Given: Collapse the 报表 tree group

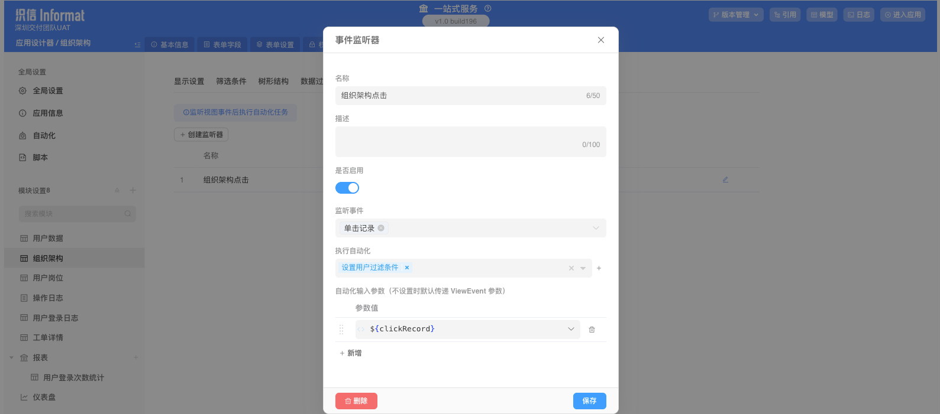Looking at the screenshot, I should tap(11, 357).
